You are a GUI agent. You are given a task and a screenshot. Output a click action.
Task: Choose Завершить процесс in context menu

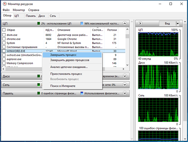(72, 55)
